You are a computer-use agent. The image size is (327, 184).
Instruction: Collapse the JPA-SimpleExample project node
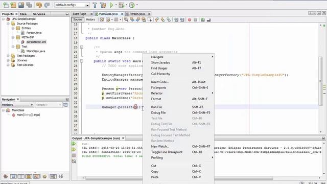pyautogui.click(x=4, y=19)
